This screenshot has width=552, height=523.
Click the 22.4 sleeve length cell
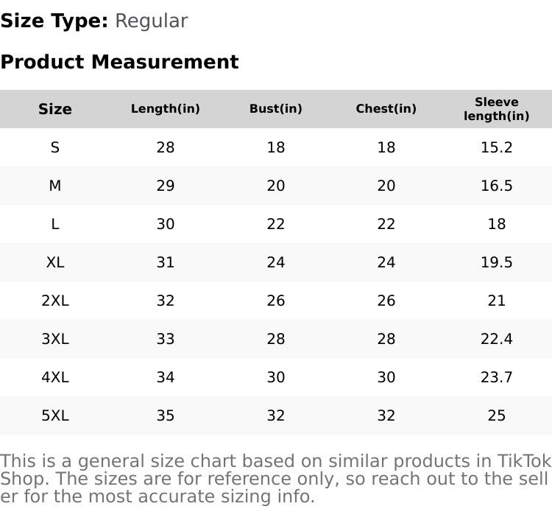pos(497,339)
